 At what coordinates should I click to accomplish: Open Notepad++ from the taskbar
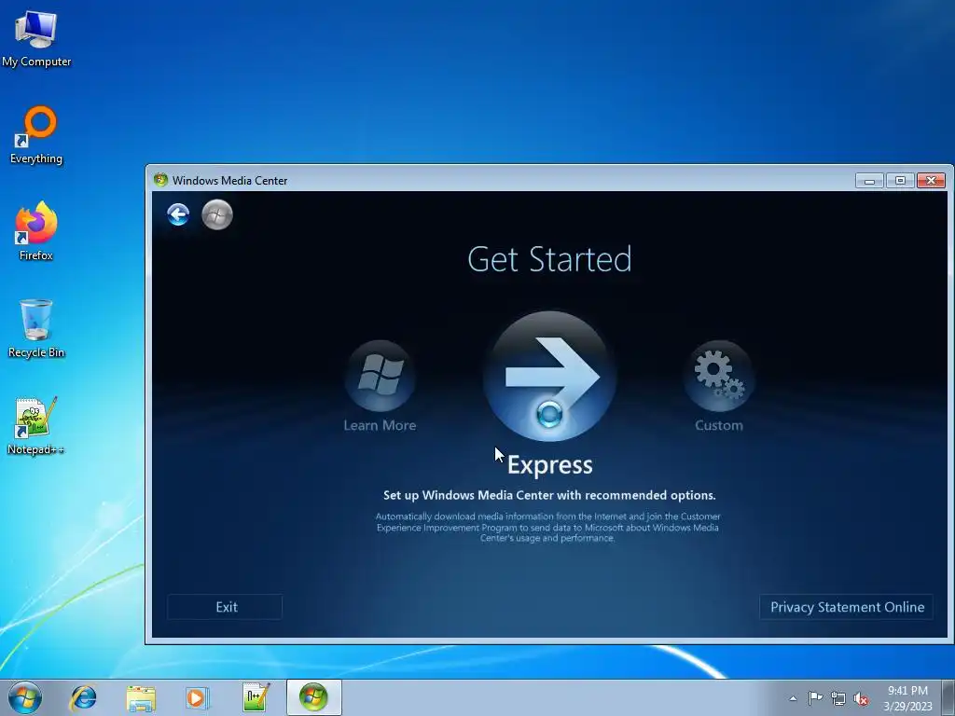256,697
